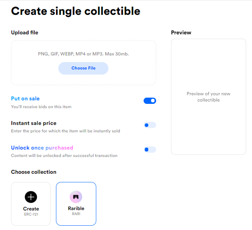Click the Choose File button

(83, 68)
